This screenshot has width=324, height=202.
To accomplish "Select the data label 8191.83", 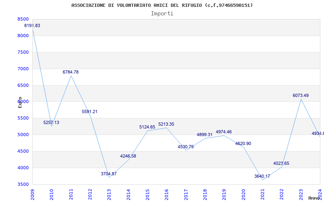I will [x=32, y=26].
